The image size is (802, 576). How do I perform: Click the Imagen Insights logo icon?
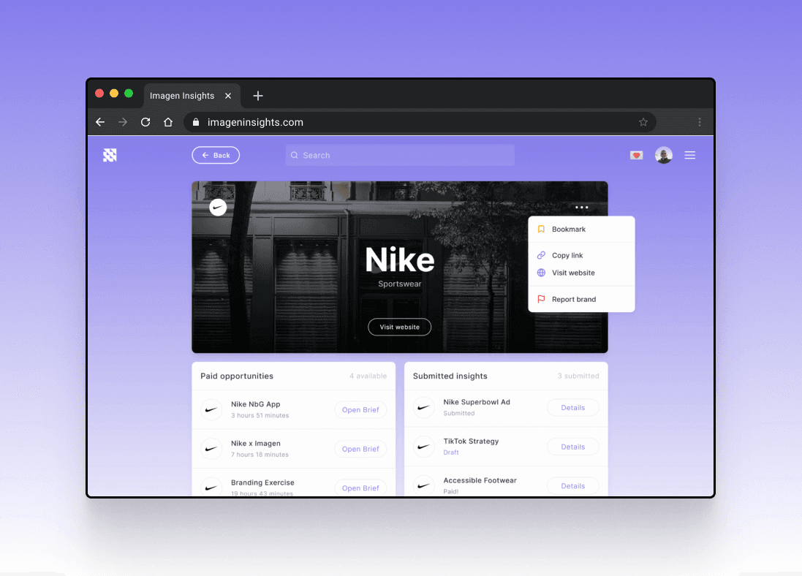tap(110, 155)
